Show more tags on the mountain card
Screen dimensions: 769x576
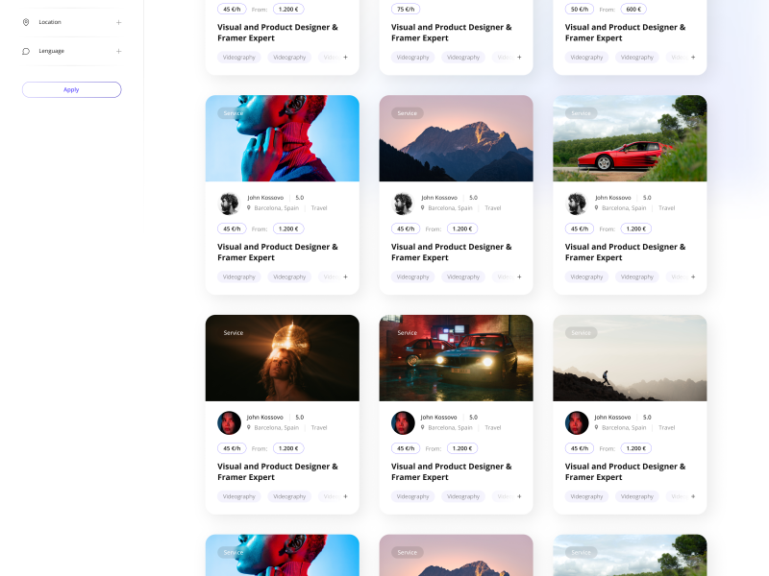[x=519, y=276]
